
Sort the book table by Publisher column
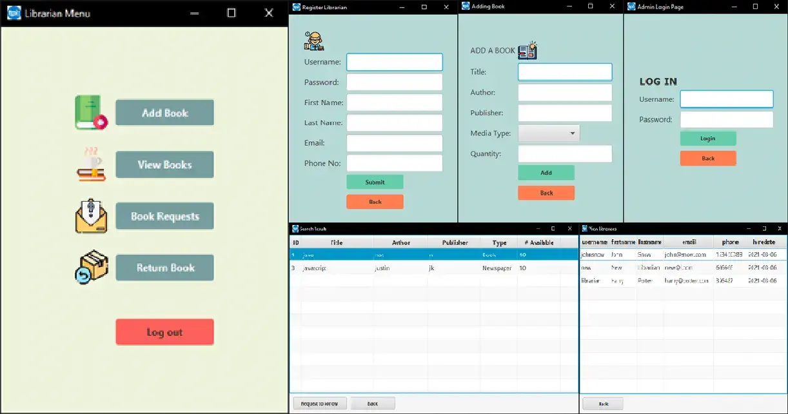pyautogui.click(x=454, y=242)
